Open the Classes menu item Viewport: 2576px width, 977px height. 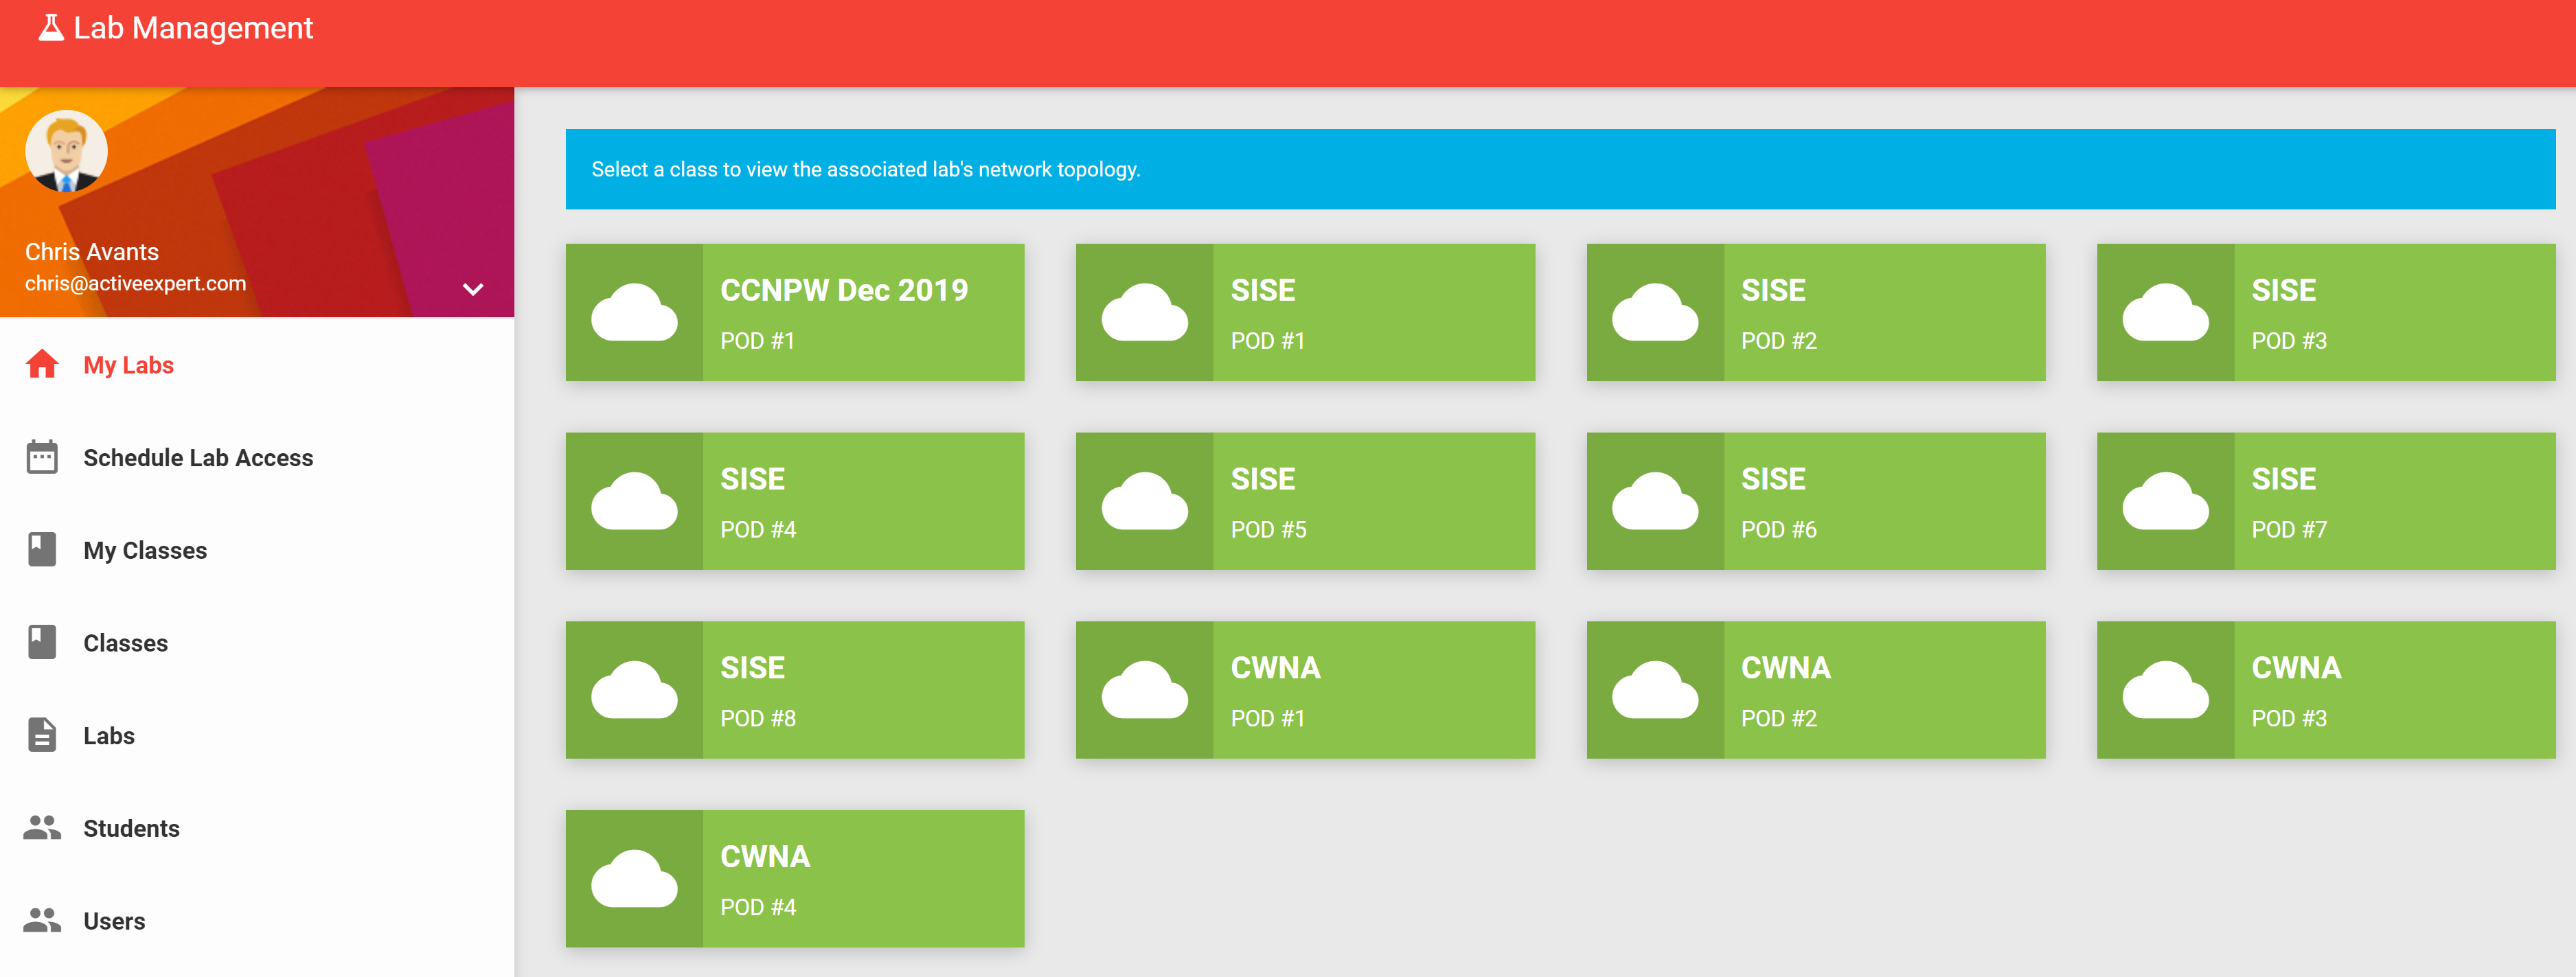[125, 643]
